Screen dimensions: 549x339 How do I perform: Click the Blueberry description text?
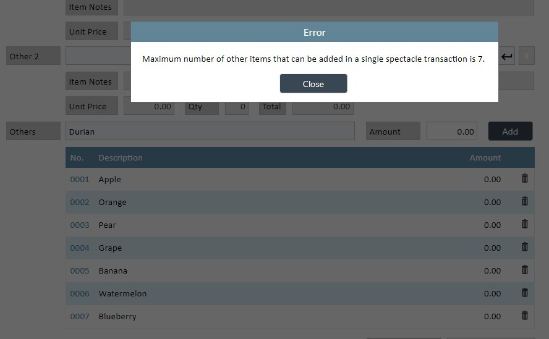point(117,317)
